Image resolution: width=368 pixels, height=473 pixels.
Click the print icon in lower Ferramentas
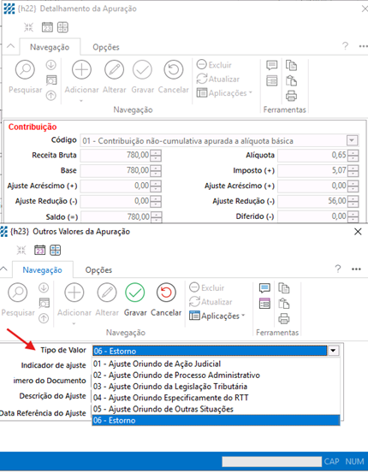click(283, 318)
